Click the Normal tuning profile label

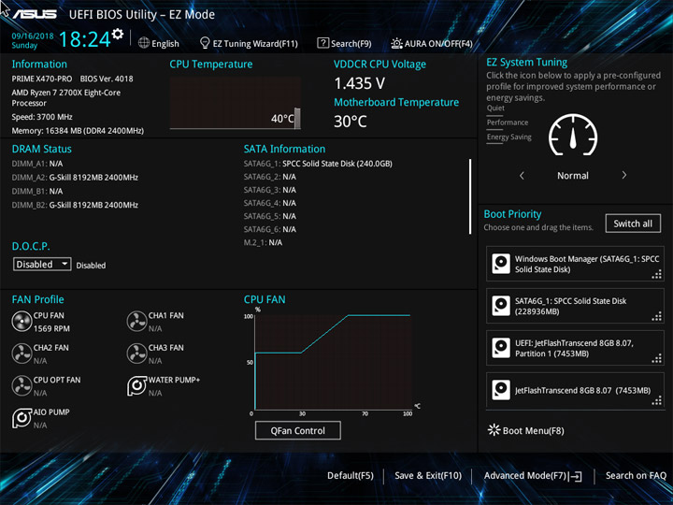pos(573,175)
